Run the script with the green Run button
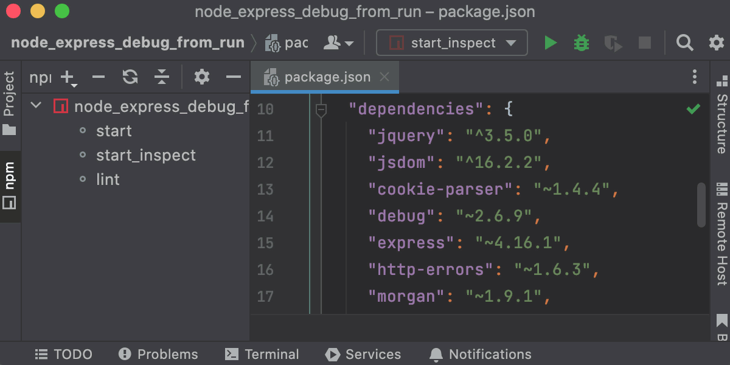 point(551,43)
